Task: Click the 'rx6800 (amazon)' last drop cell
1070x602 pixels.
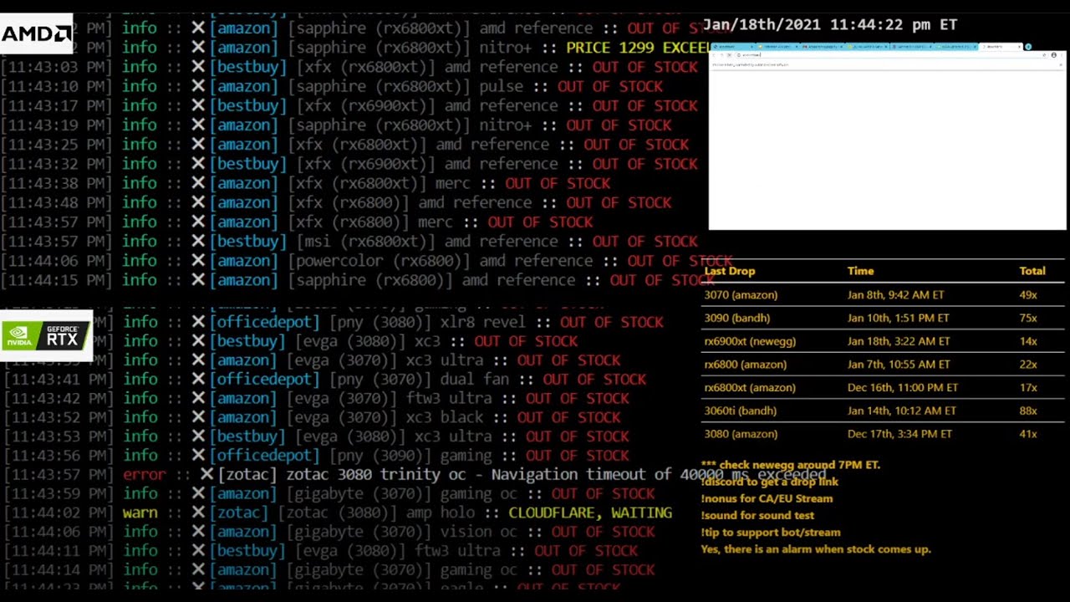Action: (746, 365)
